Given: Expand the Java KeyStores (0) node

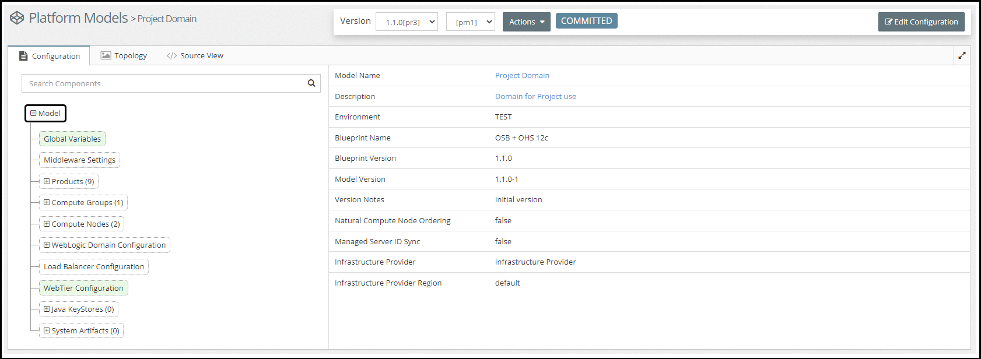Looking at the screenshot, I should [x=47, y=309].
